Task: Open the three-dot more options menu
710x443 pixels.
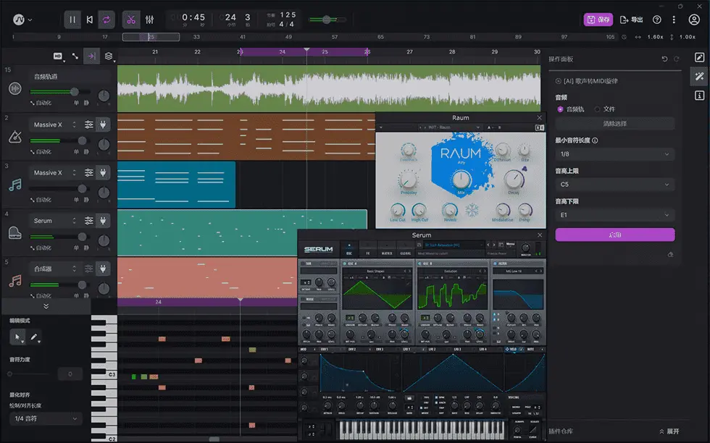Action: (x=674, y=20)
